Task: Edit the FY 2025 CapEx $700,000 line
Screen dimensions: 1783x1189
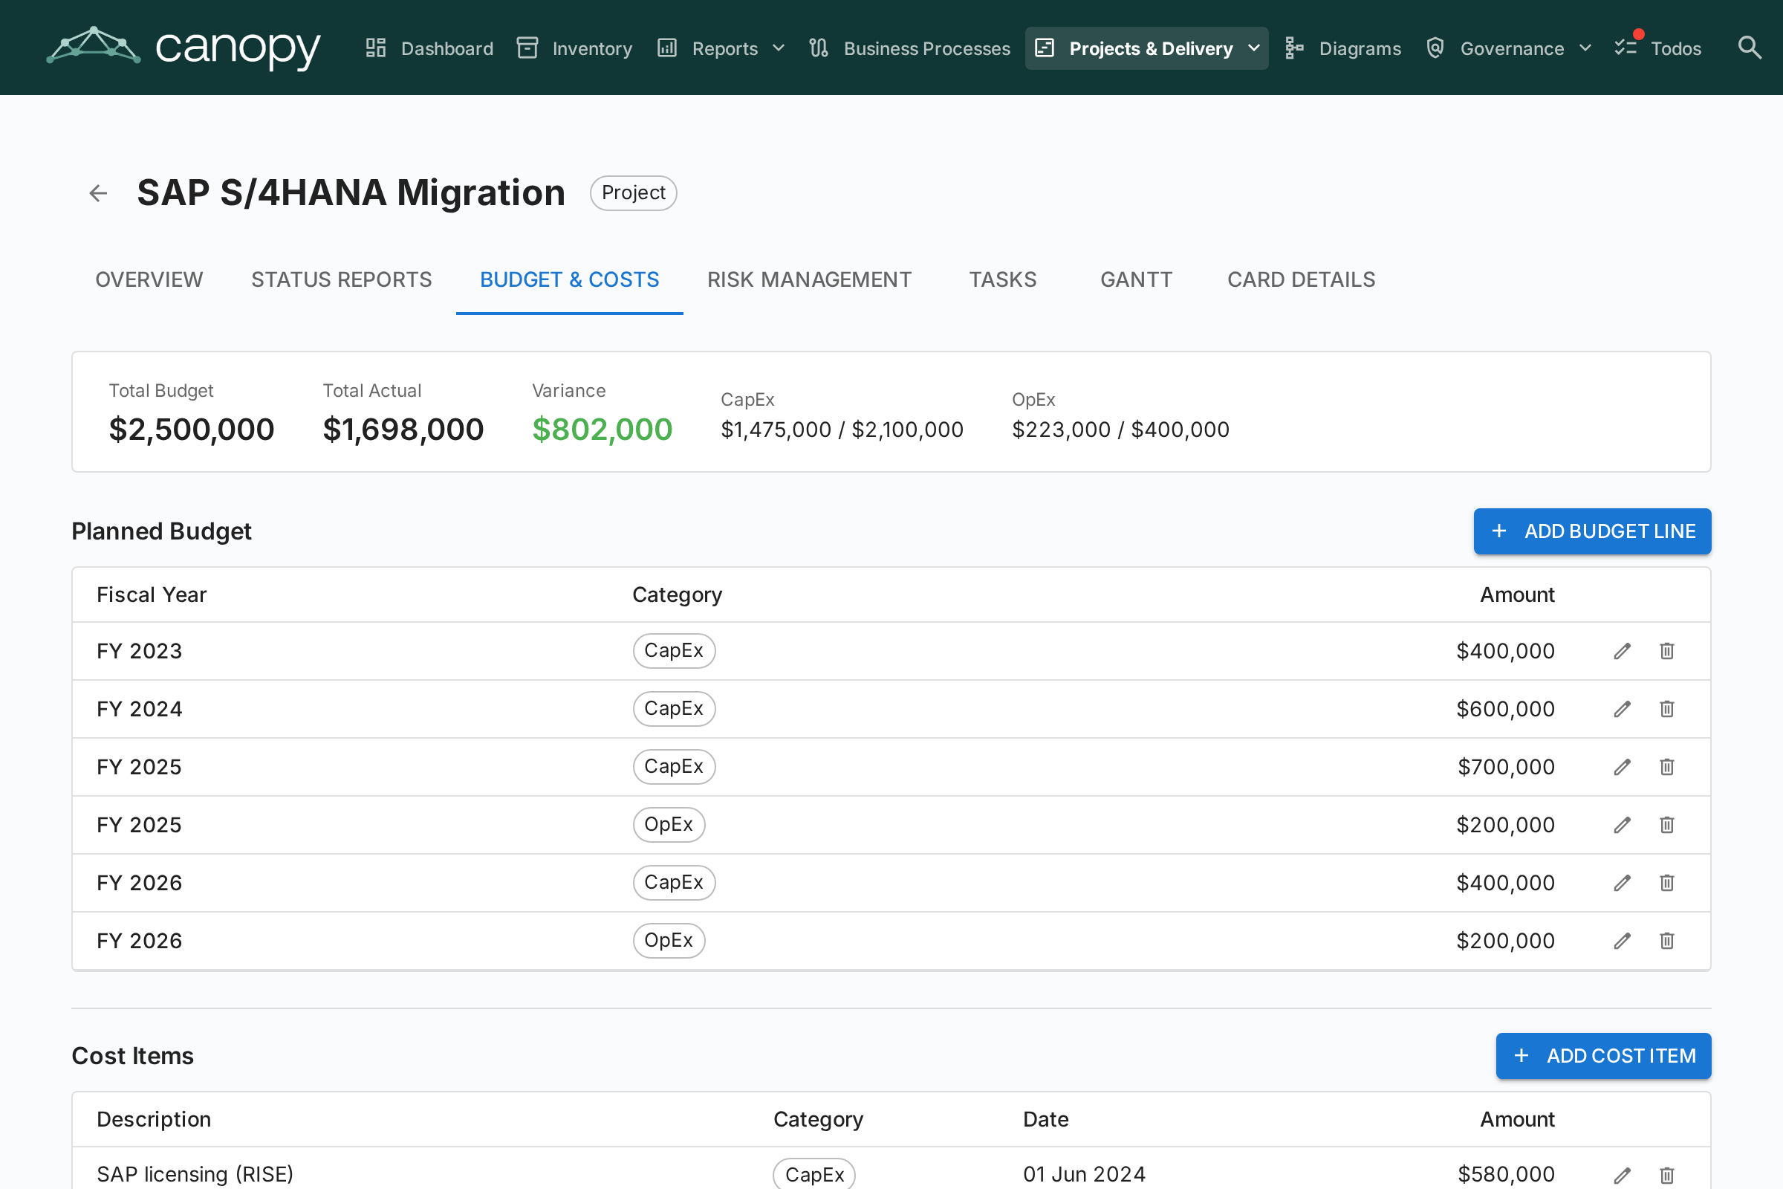Action: tap(1622, 768)
